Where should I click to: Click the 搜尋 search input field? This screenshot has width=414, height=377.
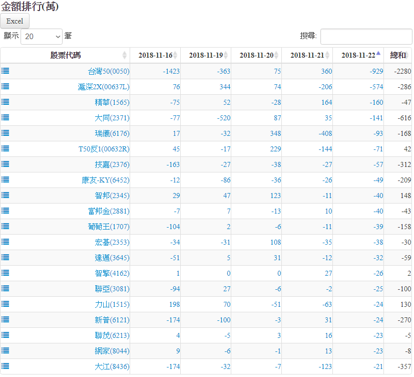(366, 37)
